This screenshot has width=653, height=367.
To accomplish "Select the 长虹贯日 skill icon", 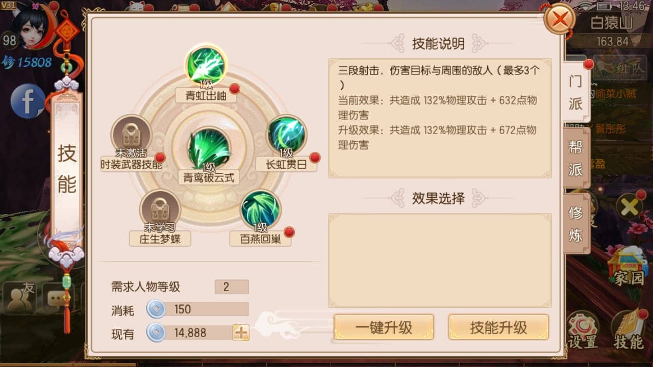I will (287, 135).
